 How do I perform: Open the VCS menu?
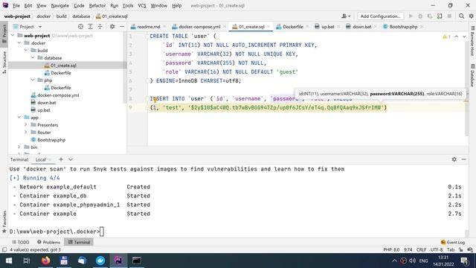(x=142, y=5)
